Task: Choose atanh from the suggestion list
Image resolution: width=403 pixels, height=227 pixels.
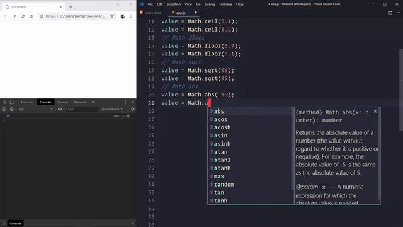Action: (x=250, y=168)
